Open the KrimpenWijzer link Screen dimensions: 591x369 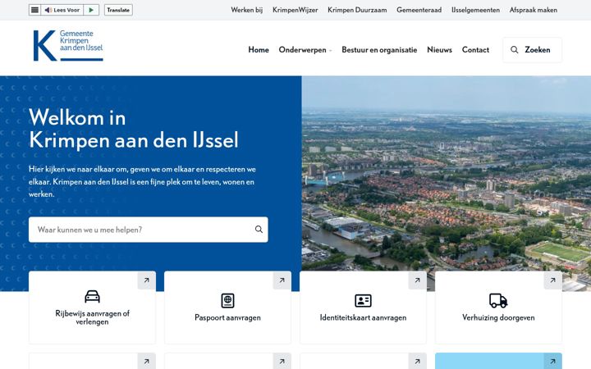295,10
